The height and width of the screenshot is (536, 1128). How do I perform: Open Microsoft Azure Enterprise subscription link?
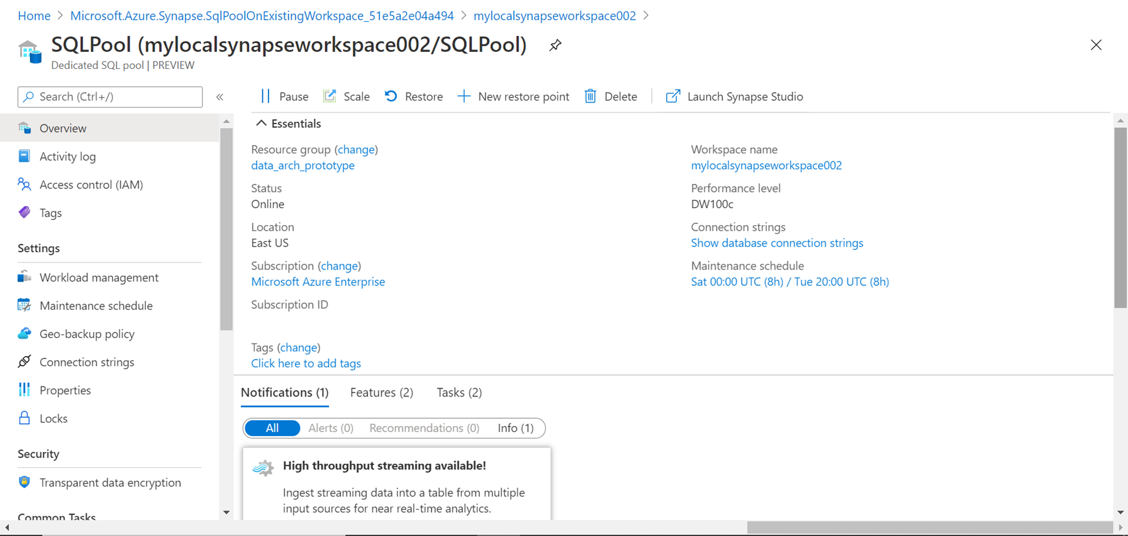click(x=318, y=282)
